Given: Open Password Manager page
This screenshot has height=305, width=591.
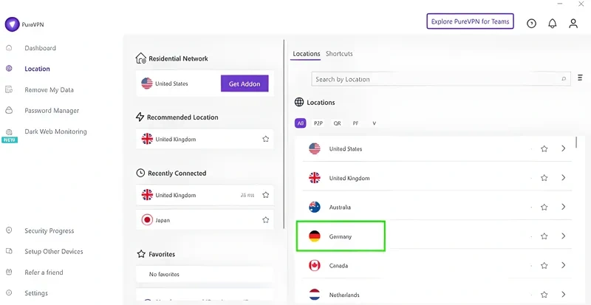Looking at the screenshot, I should tap(52, 111).
